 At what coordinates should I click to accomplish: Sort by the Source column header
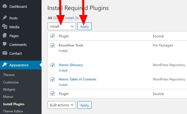pos(158,36)
